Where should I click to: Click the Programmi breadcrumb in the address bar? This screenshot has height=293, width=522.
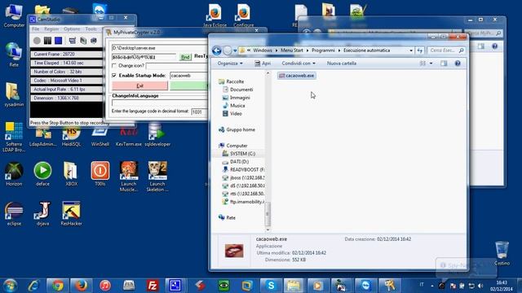coord(323,50)
